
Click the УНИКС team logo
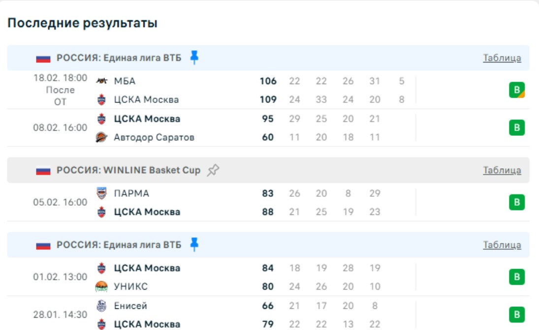pyautogui.click(x=101, y=287)
